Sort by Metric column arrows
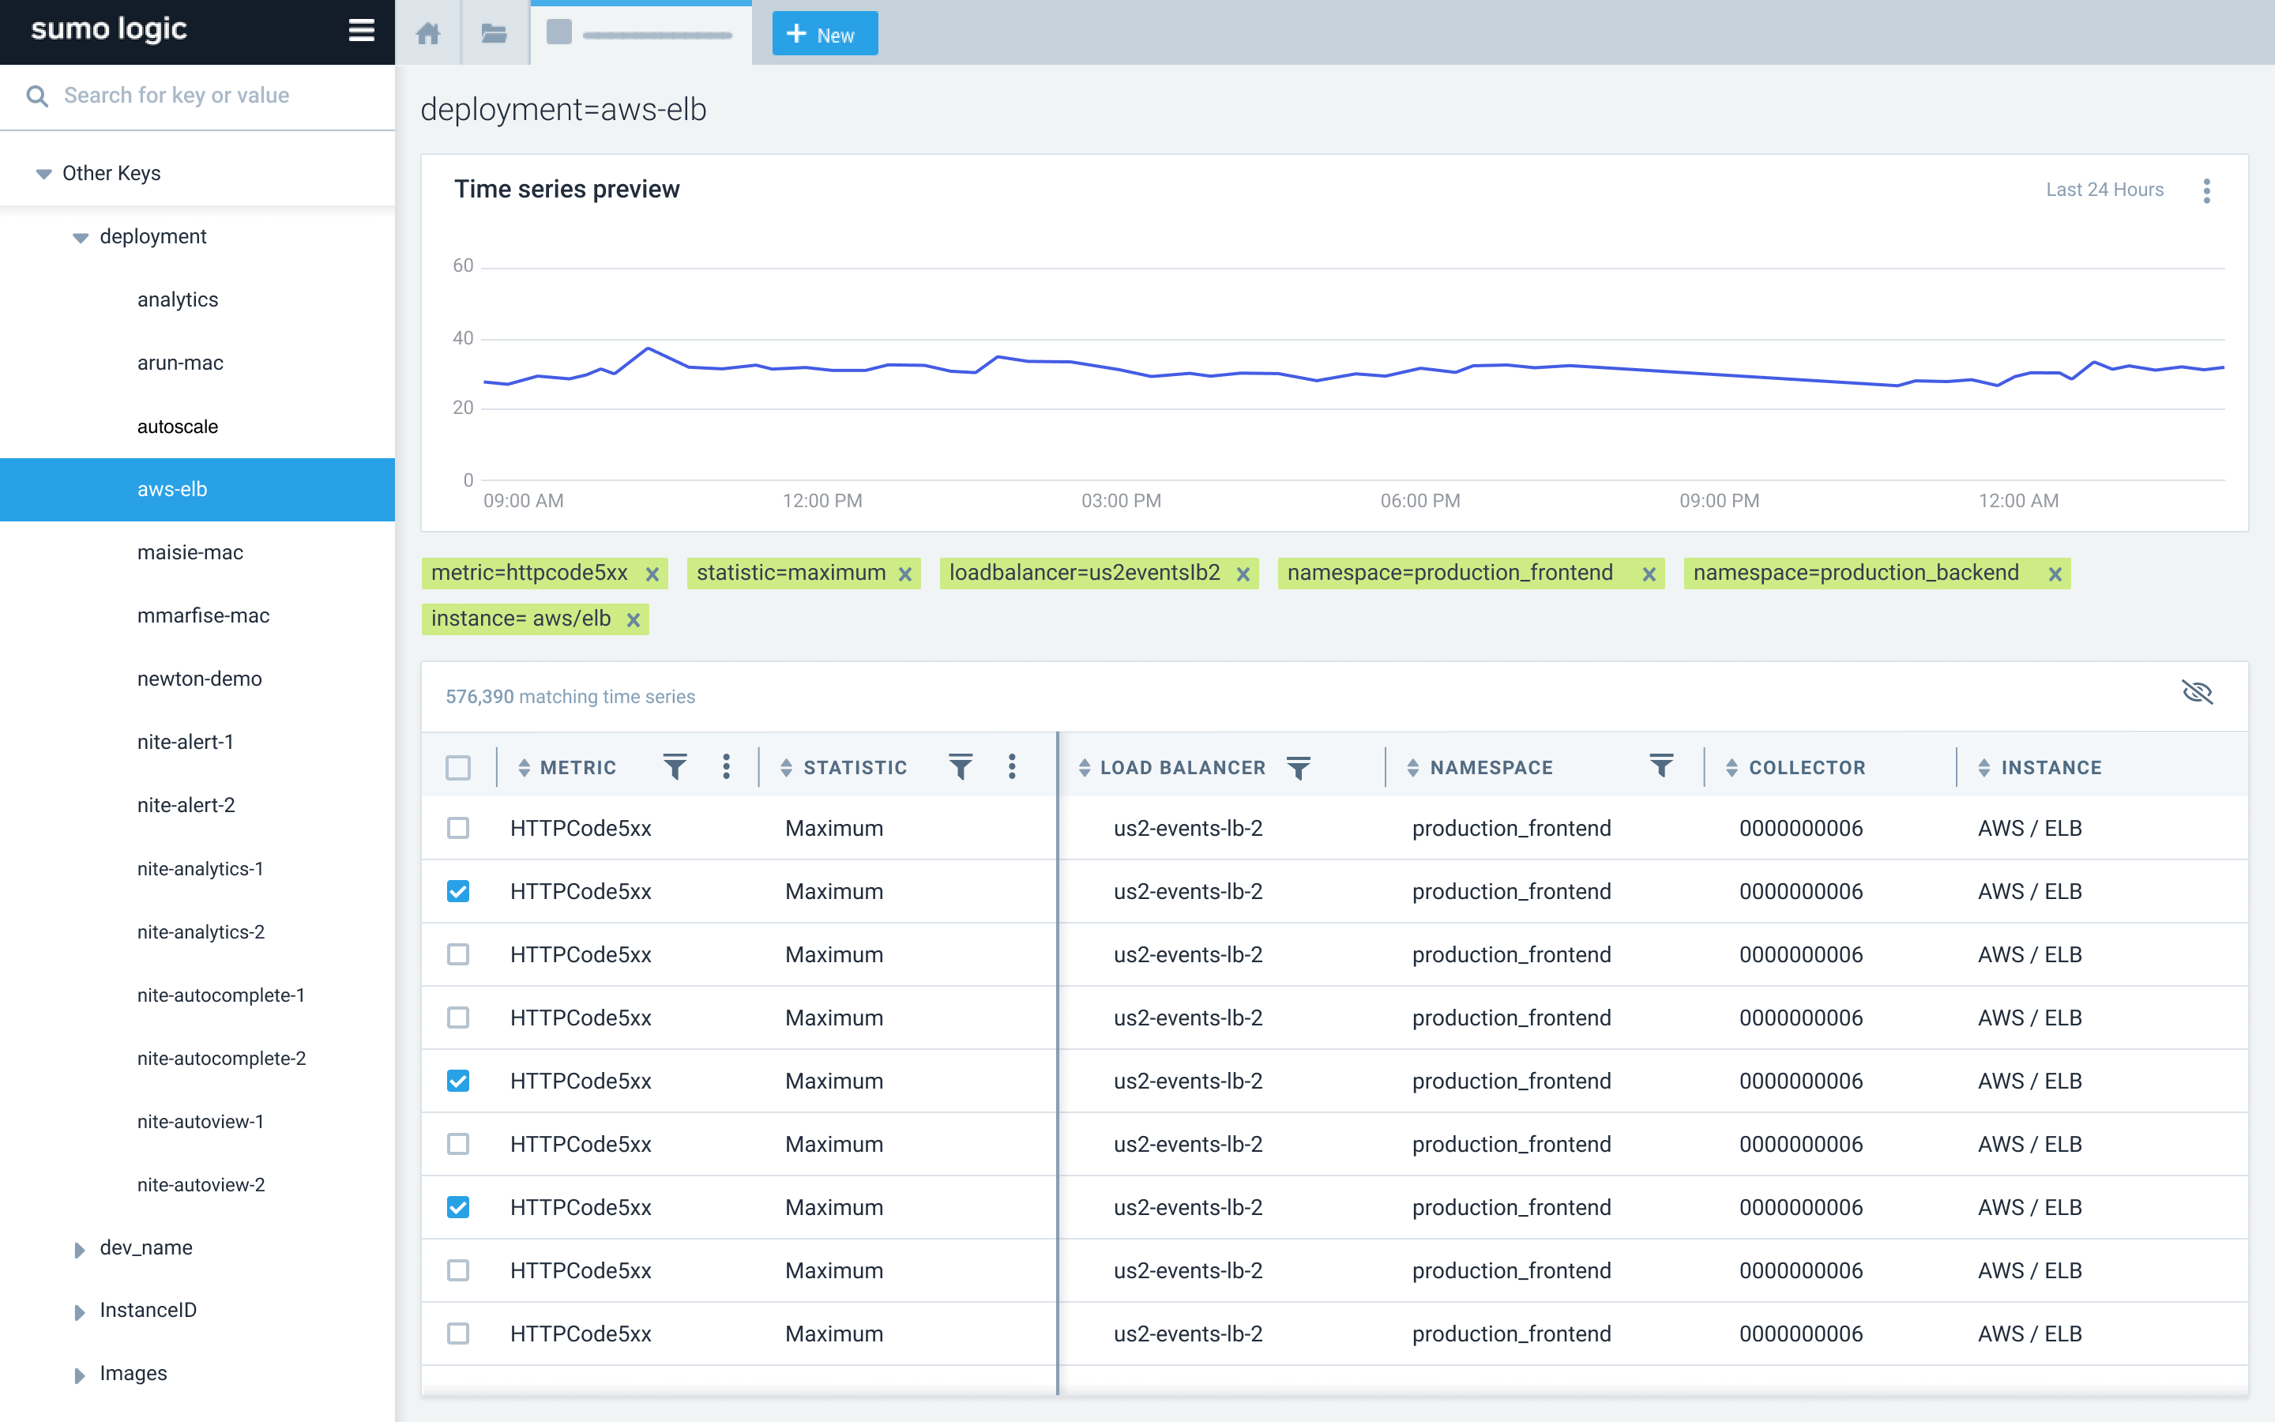 pyautogui.click(x=525, y=767)
